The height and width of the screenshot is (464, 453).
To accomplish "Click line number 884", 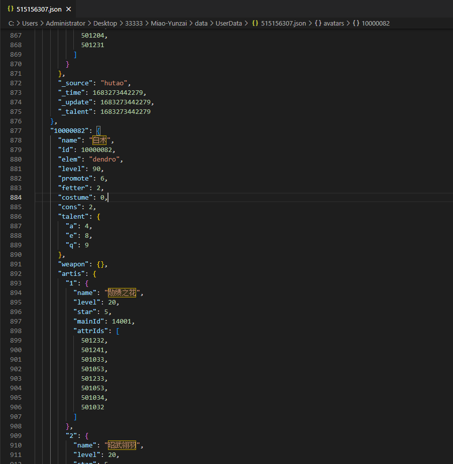I will coord(16,197).
